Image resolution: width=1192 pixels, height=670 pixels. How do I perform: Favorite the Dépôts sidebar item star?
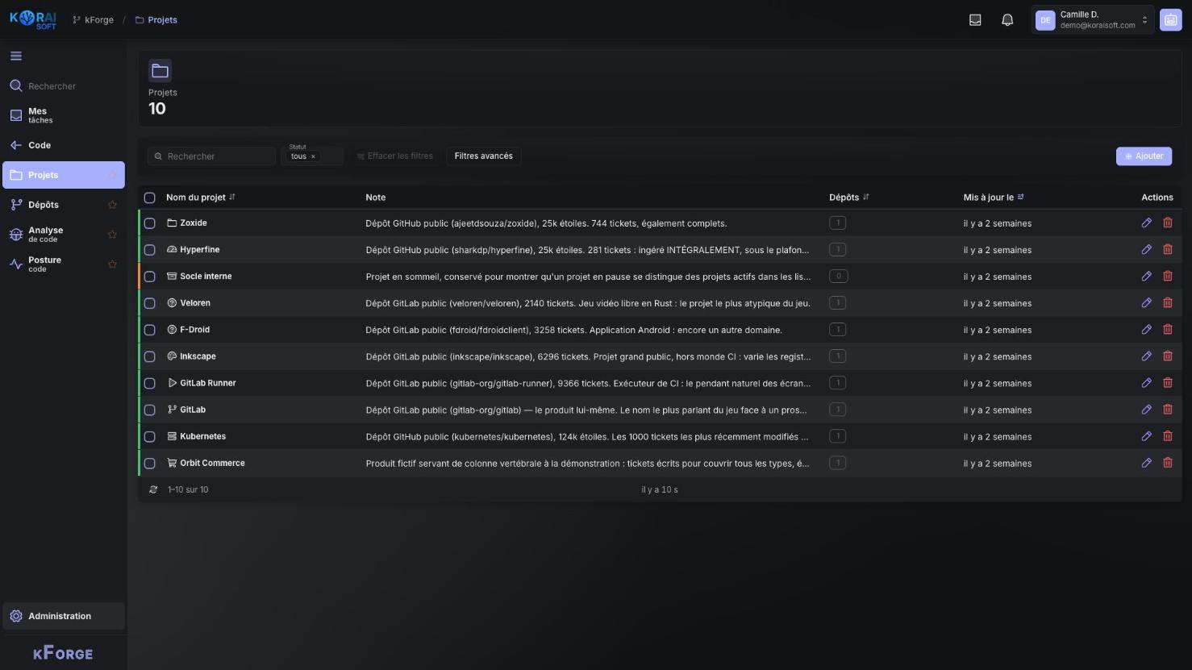(x=112, y=205)
